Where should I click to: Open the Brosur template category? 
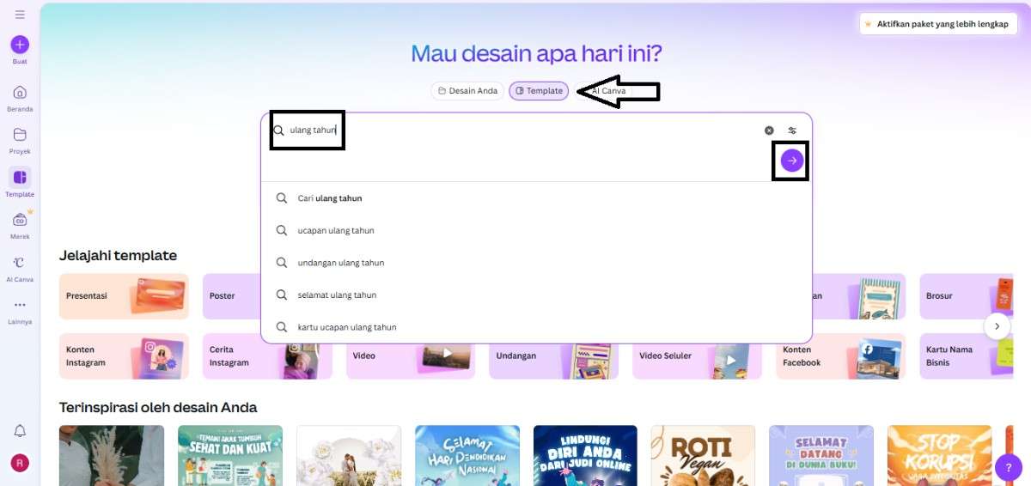[968, 296]
